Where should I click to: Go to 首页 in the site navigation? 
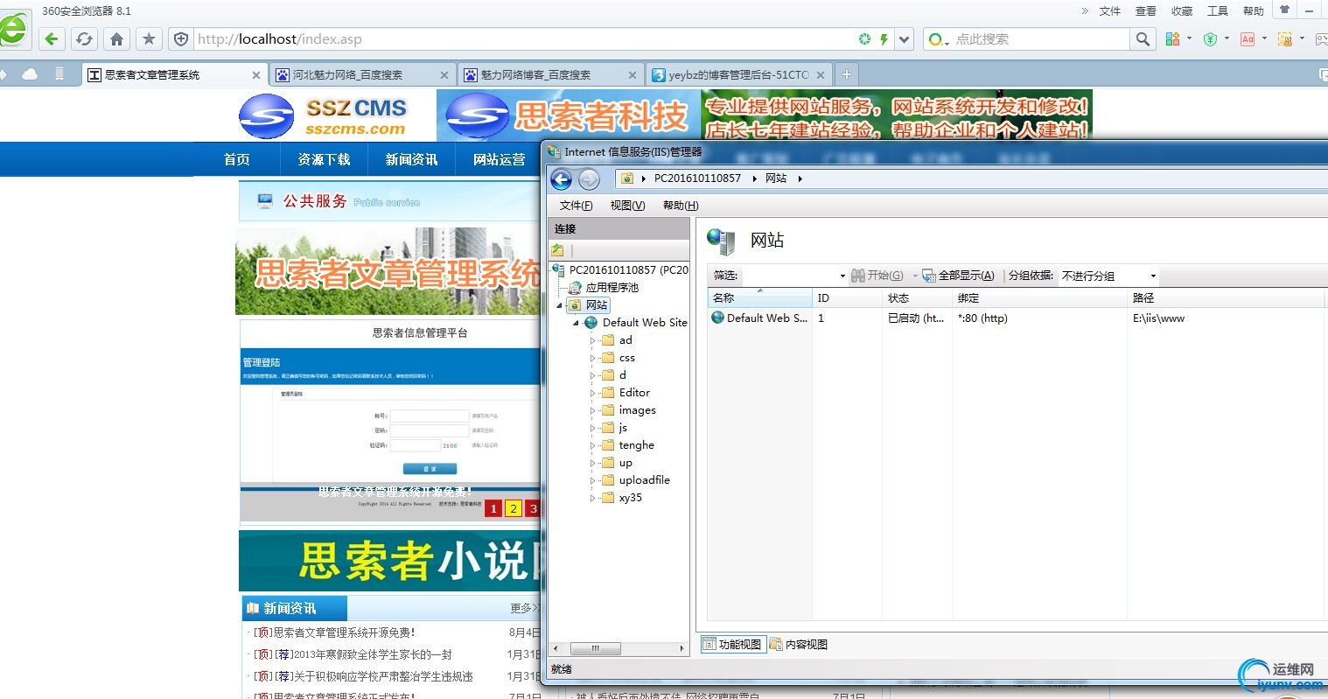point(236,159)
